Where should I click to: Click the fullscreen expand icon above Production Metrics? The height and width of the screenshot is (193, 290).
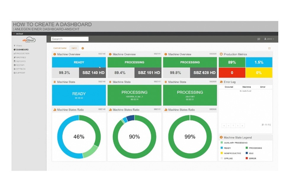coord(269,48)
